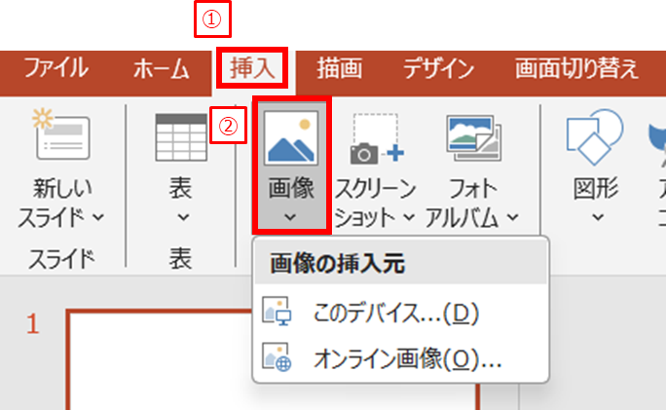Open the スクリーンショット dropdown arrow
The image size is (666, 410).
coord(409,216)
